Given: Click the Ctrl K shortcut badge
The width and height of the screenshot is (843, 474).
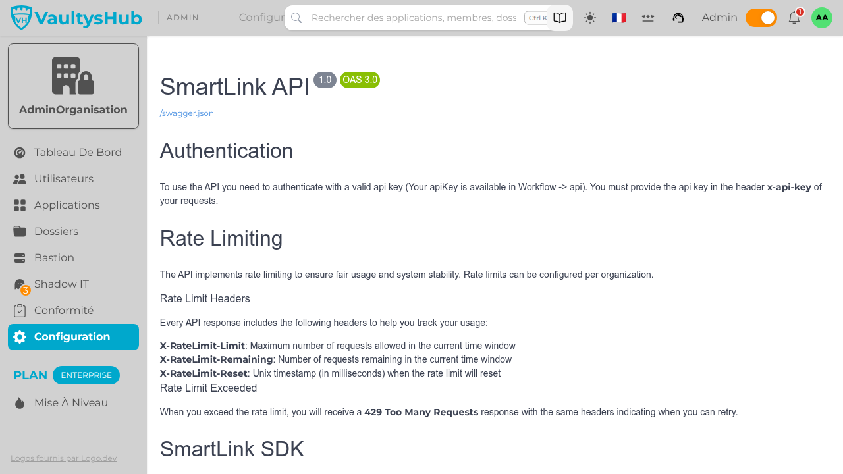Looking at the screenshot, I should (536, 18).
